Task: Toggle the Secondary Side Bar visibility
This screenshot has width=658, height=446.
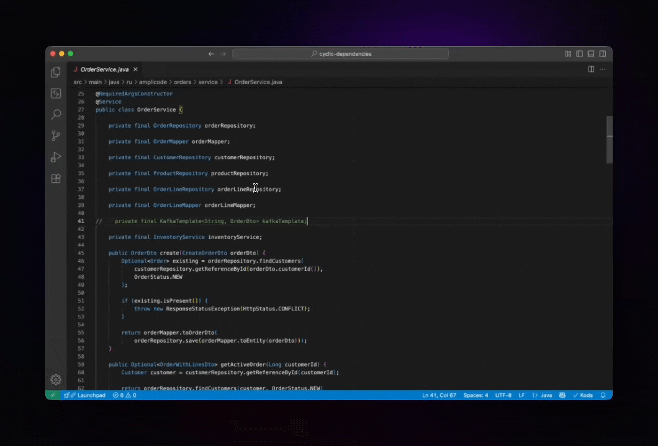Action: coord(602,54)
